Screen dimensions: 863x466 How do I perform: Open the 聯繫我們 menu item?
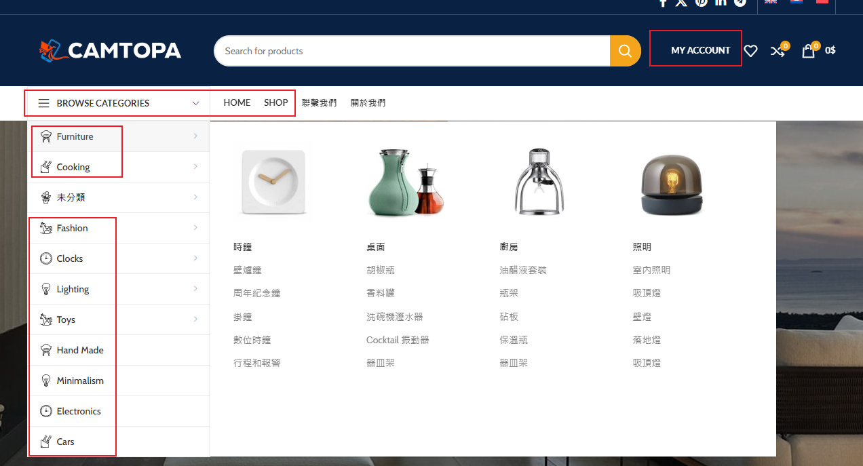pos(320,103)
